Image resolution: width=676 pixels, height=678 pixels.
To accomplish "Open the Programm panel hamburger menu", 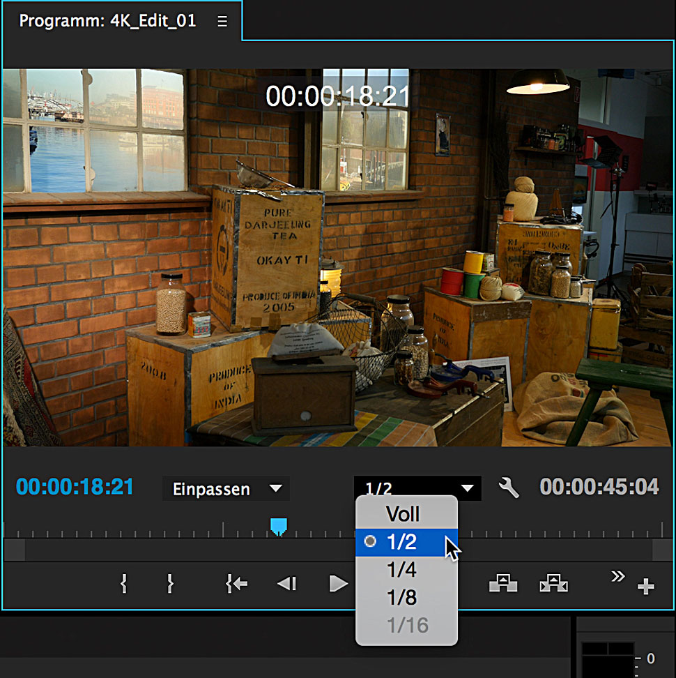I will tap(222, 22).
